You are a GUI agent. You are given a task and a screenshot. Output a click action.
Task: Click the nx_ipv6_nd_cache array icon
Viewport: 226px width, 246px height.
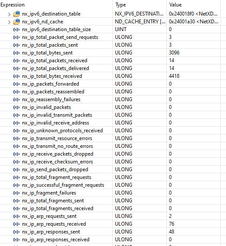click(x=16, y=22)
